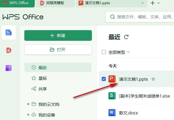Viewport: 174px width, 120px height.
Task: Click the PowerPoint icon of 演示文稿1.pptx row
Action: click(x=112, y=79)
